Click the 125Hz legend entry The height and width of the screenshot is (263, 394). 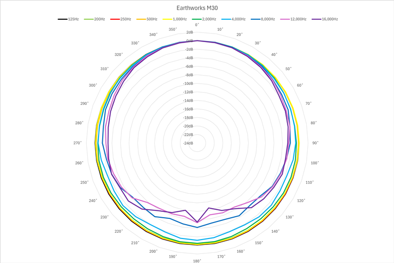tap(68, 19)
